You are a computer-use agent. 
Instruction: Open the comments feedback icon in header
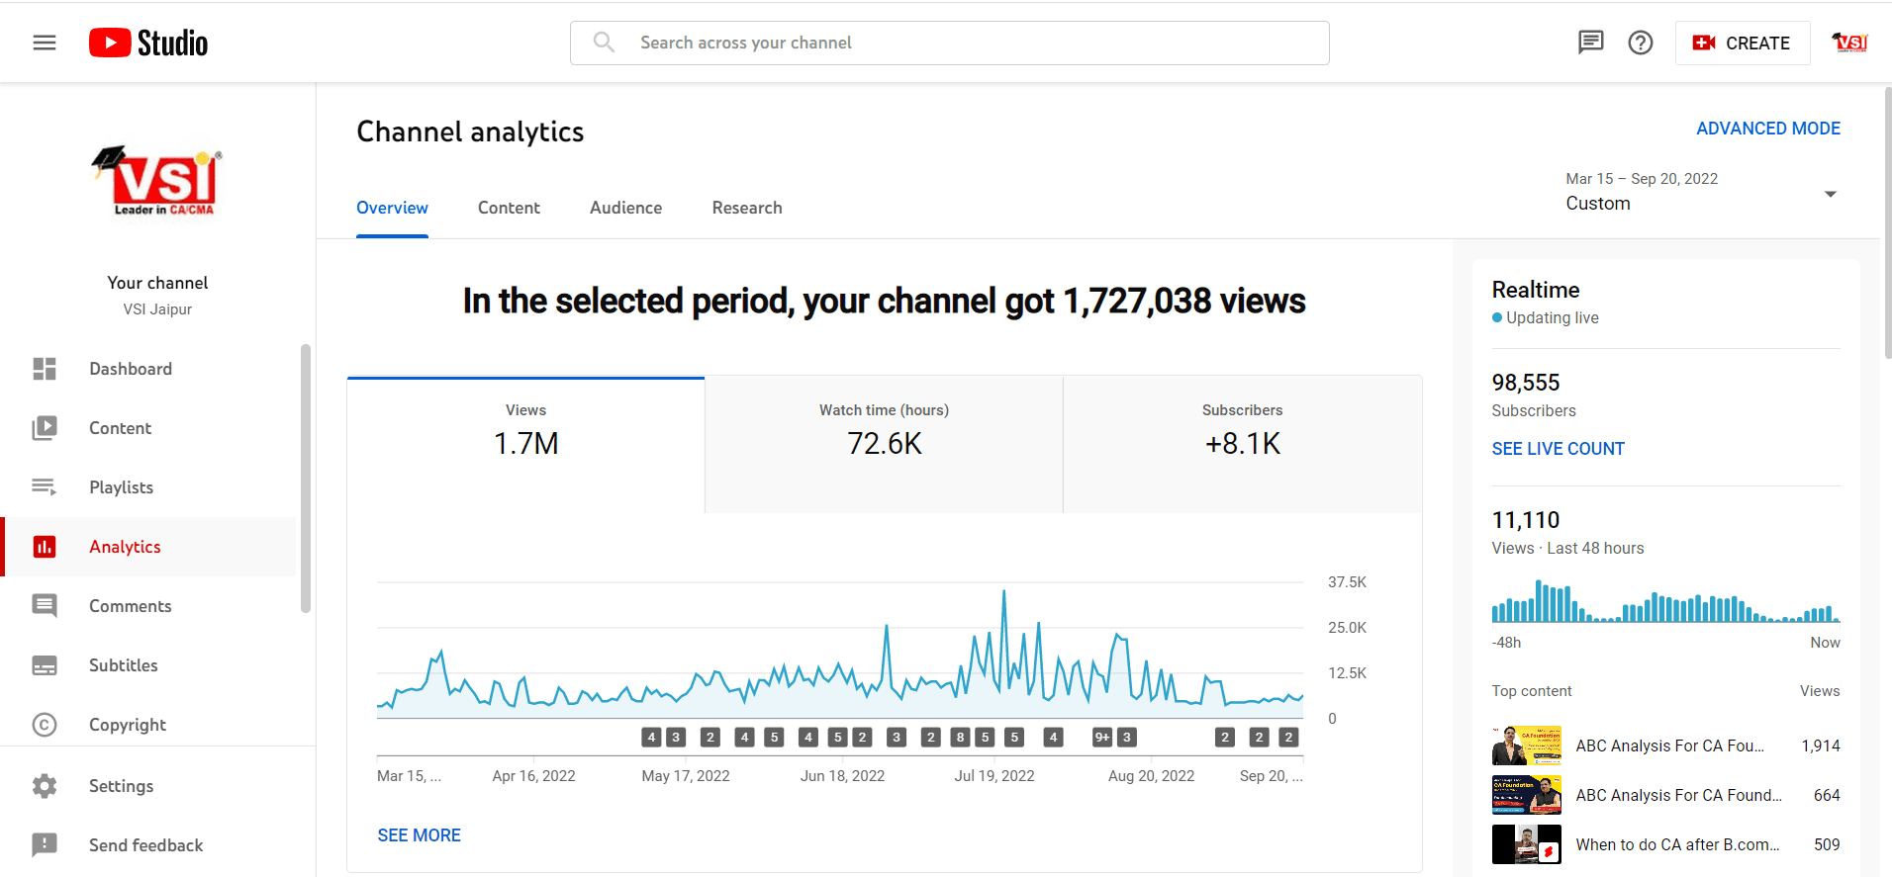click(1590, 43)
